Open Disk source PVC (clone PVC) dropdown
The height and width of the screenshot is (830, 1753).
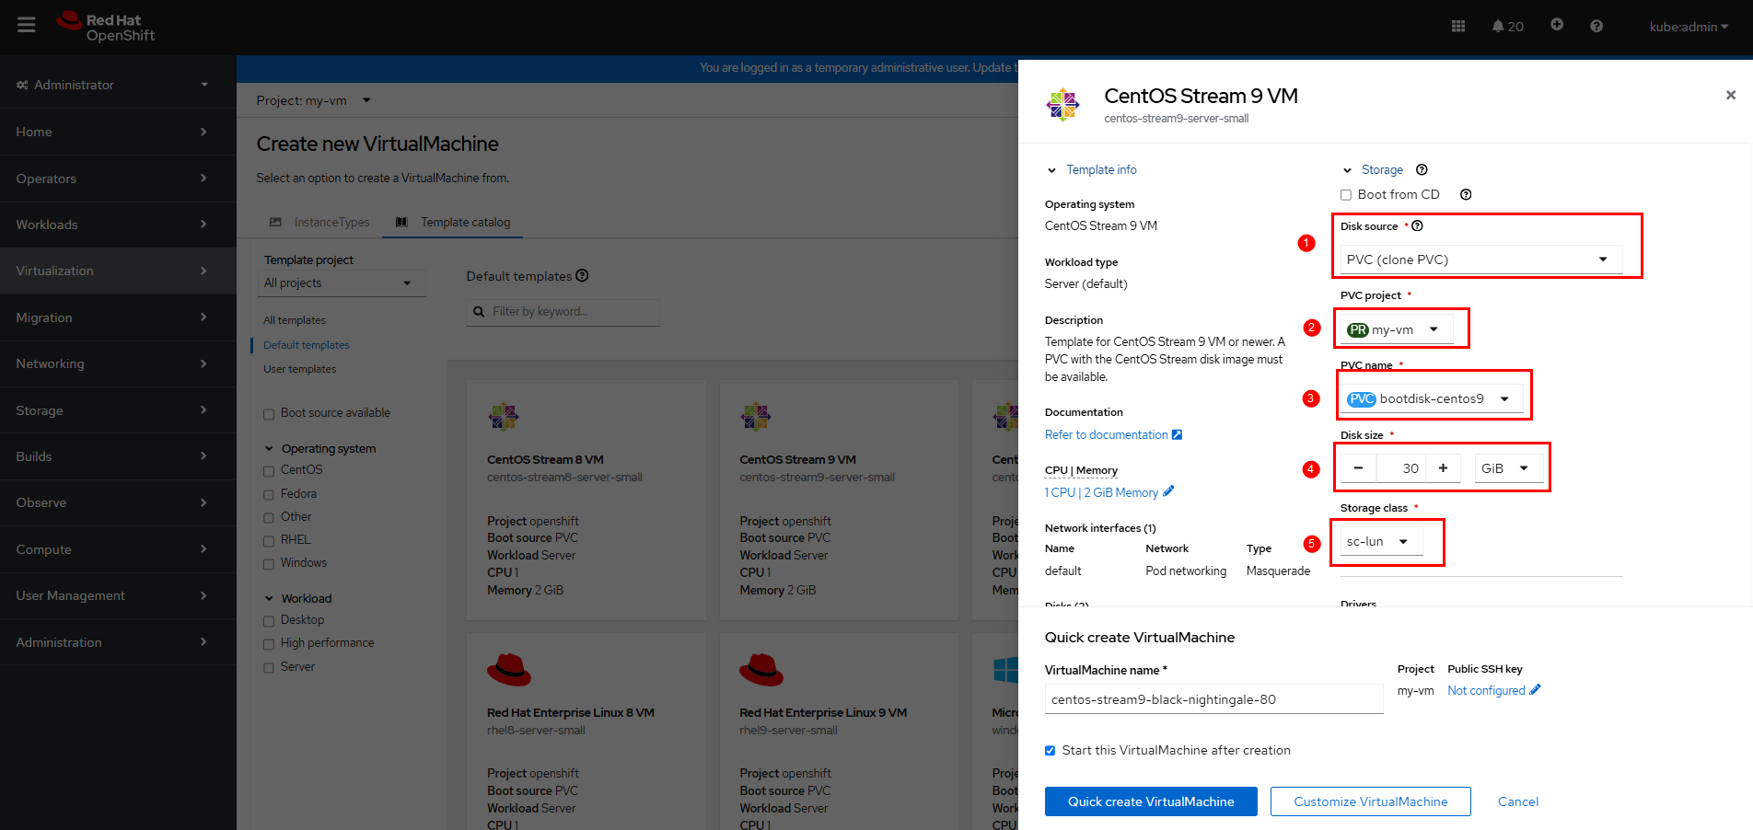click(1480, 259)
